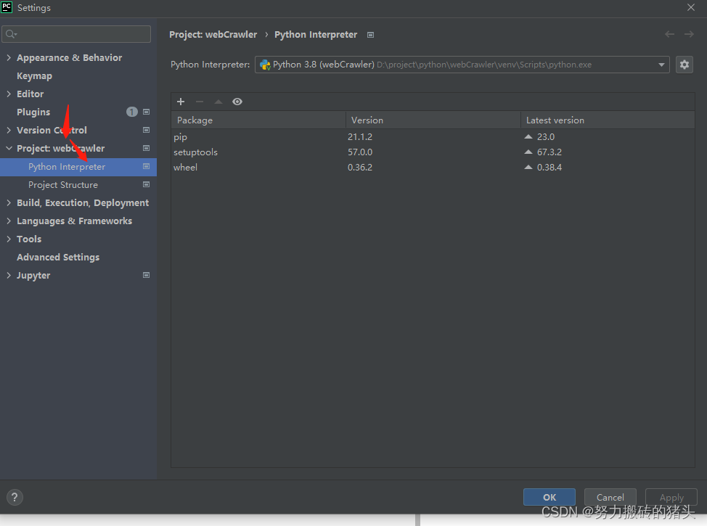This screenshot has height=526, width=707.
Task: Click the Editor label in sidebar
Action: pyautogui.click(x=30, y=94)
